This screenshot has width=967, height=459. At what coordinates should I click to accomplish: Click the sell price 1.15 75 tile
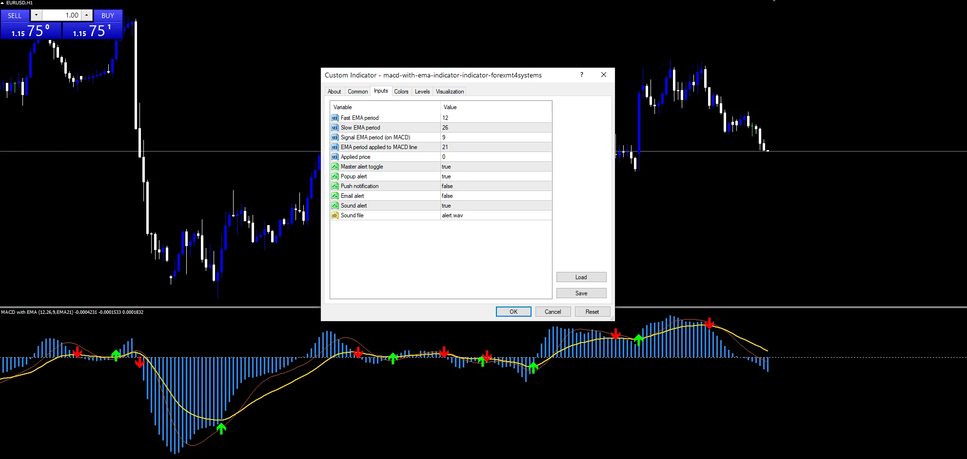coord(31,30)
